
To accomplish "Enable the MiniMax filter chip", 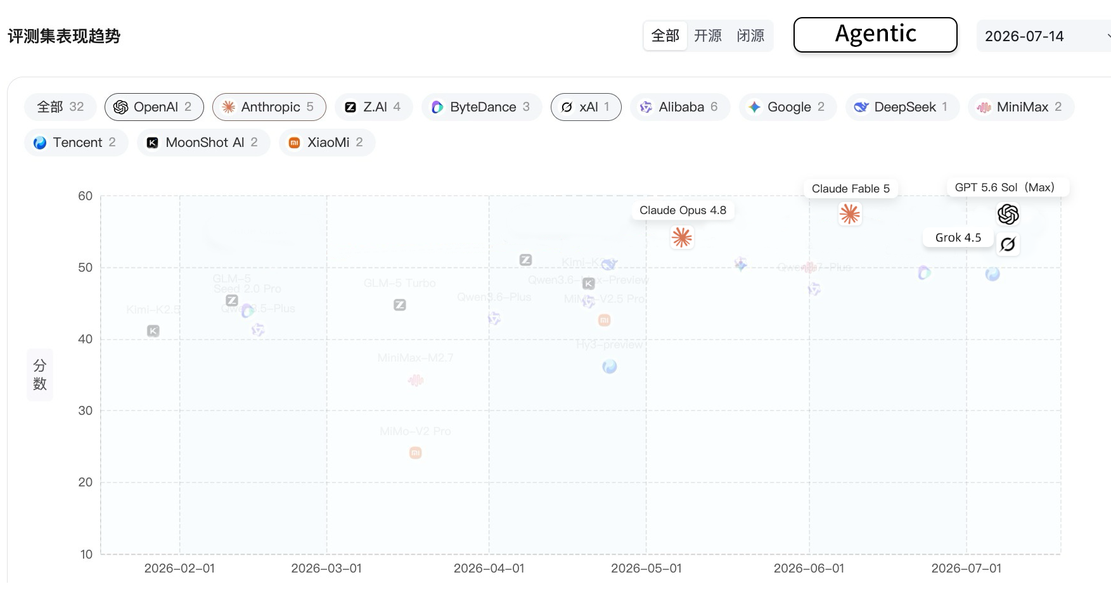I will [x=1021, y=107].
